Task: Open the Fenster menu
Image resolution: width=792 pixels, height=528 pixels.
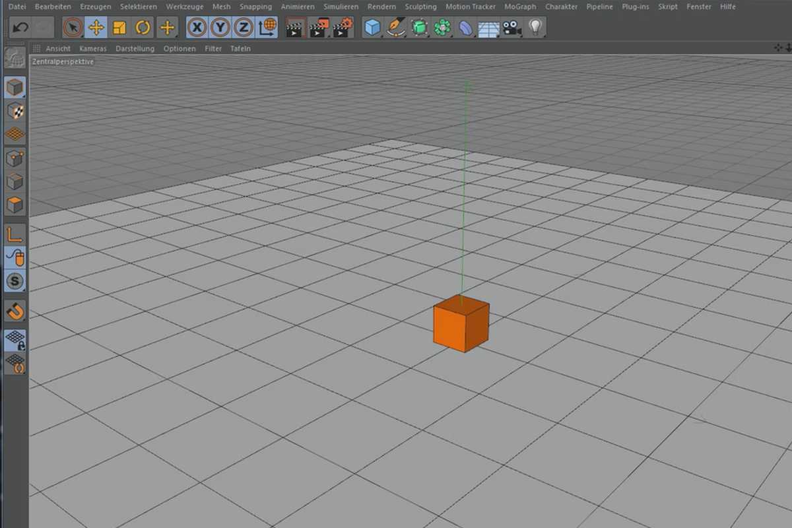Action: (x=699, y=7)
